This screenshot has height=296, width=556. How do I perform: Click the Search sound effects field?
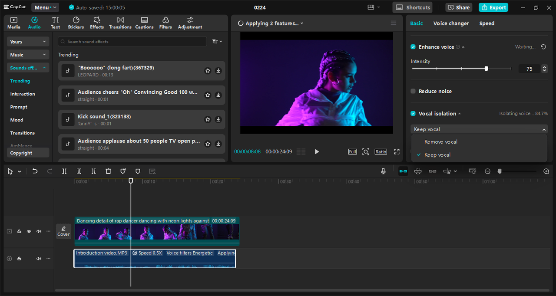point(132,42)
